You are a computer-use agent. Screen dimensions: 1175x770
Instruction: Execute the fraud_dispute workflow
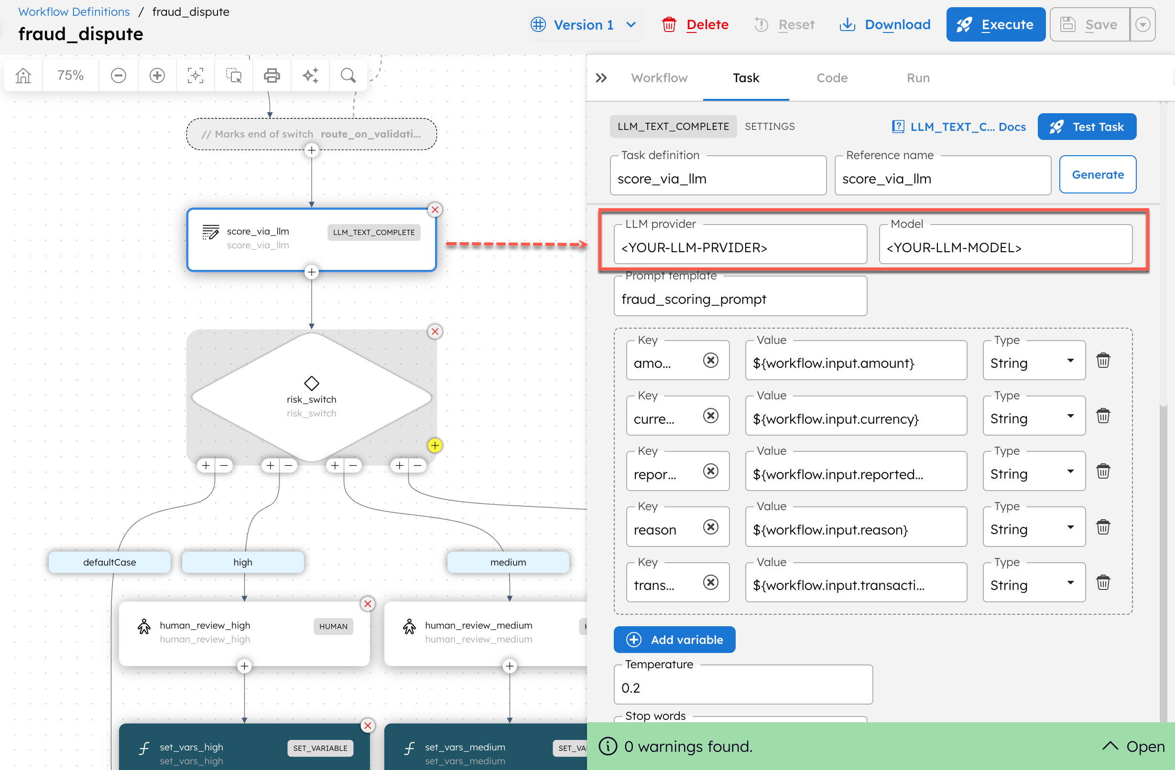point(996,24)
